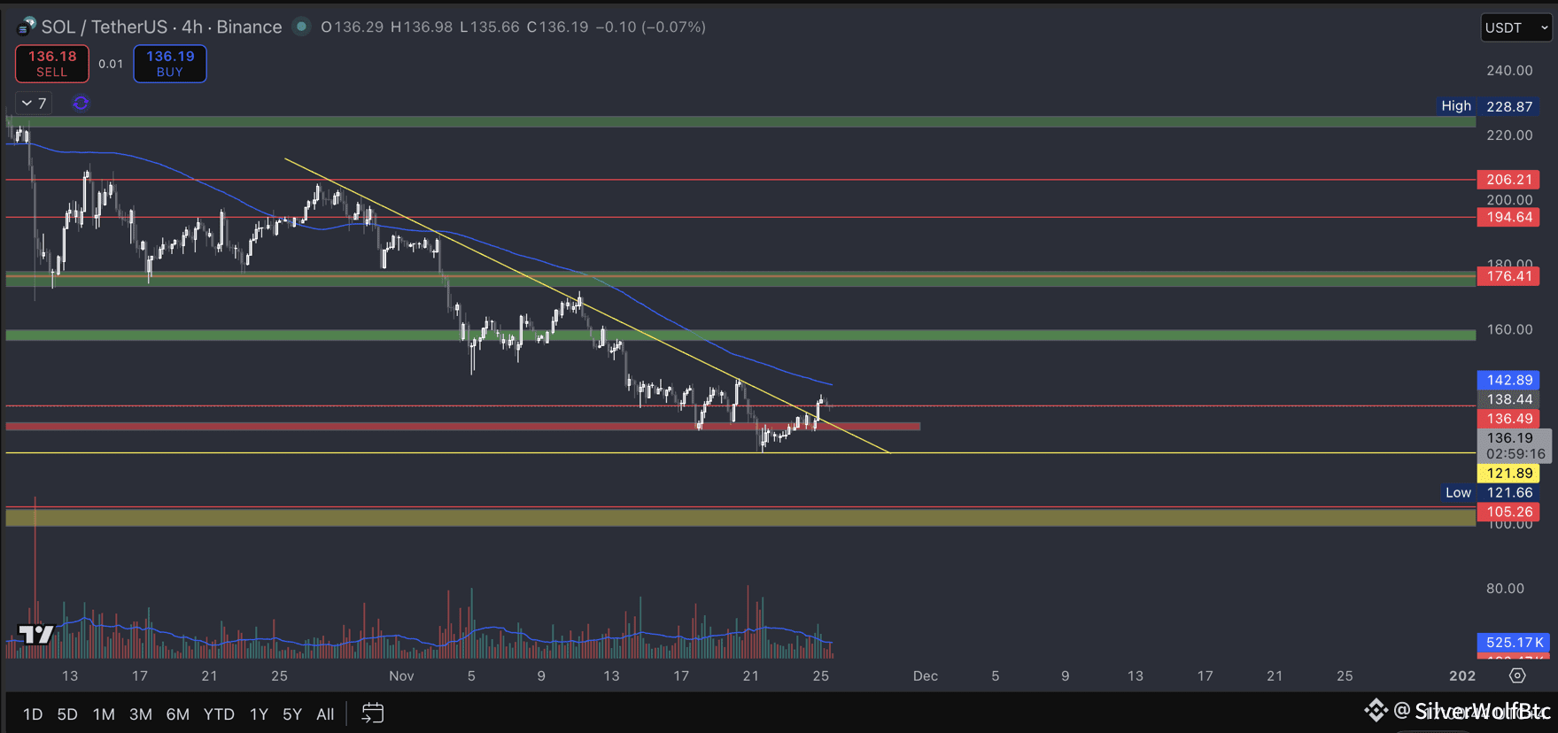This screenshot has width=1558, height=733.
Task: Select the 6M time range
Action: [178, 714]
